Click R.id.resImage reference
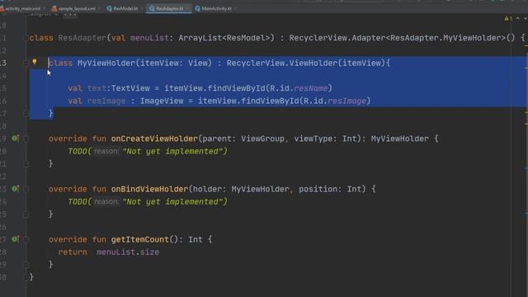This screenshot has height=297, width=528. tap(335, 101)
